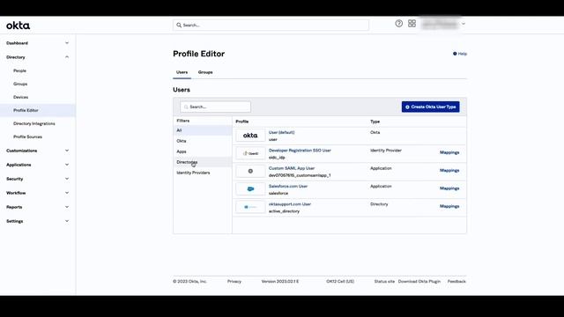Open the account menu dropdown arrow
This screenshot has height=317, width=564.
pyautogui.click(x=464, y=24)
